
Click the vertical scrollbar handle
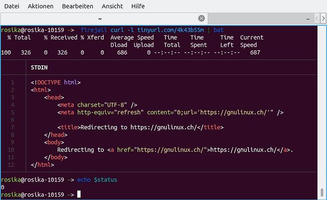322,192
